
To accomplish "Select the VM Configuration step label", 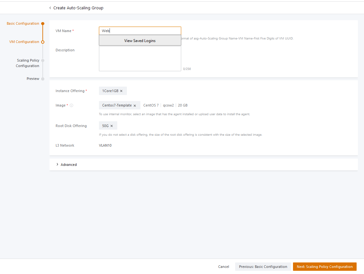I will [24, 42].
